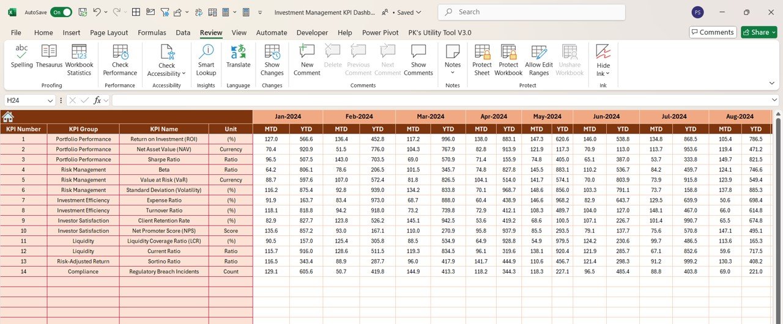Click Protect Sheet
The image size is (783, 324).
point(482,61)
